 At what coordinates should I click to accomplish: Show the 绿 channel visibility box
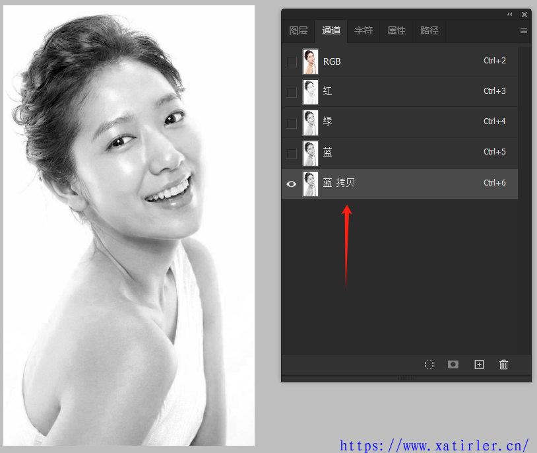292,123
